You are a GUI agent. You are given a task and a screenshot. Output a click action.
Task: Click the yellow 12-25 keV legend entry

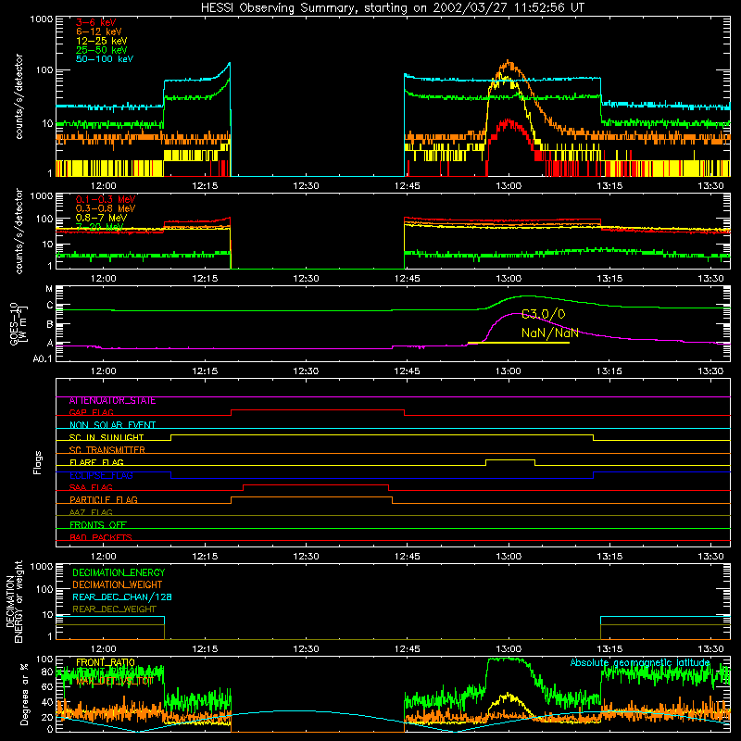tap(102, 41)
